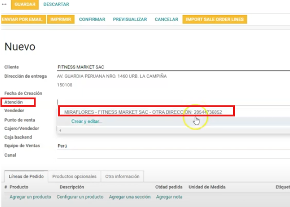Click the dropdown left scroll arrow
Image resolution: width=290 pixels, height=207 pixels.
pyautogui.click(x=60, y=130)
